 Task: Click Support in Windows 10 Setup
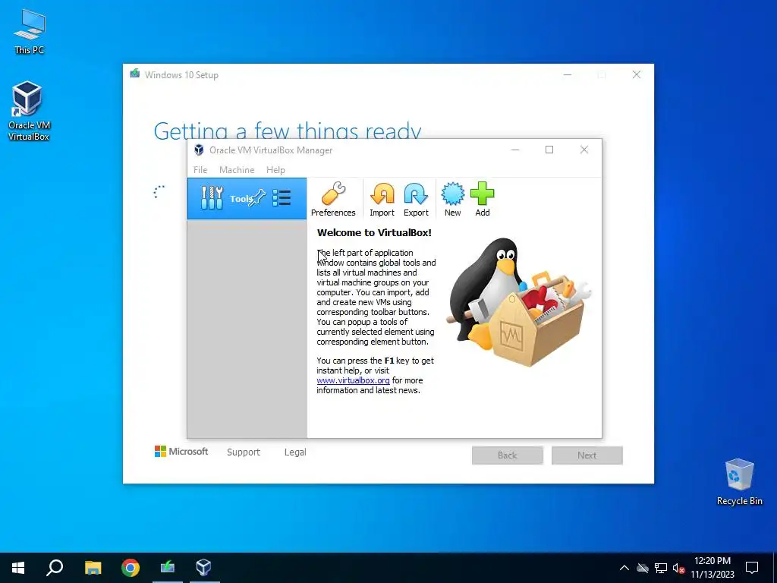tap(244, 452)
